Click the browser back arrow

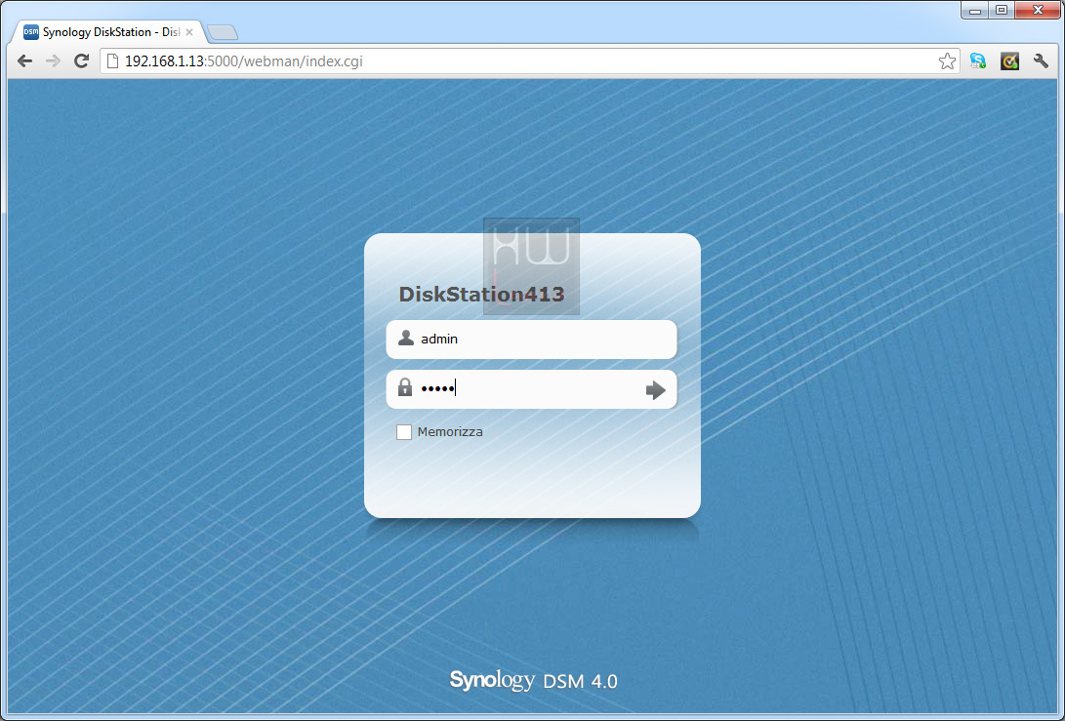(x=25, y=61)
